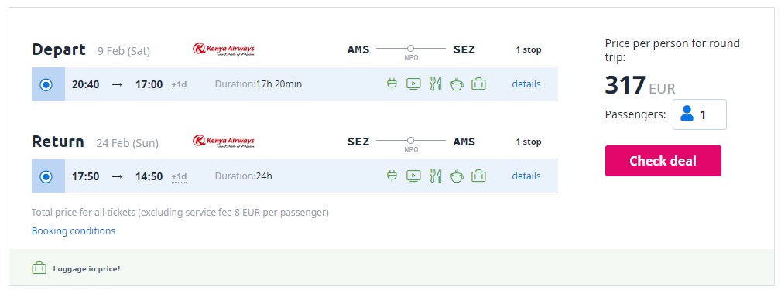Click the Kenya Airways logo on Depart row
Viewport: 781px width, 297px height.
[x=224, y=49]
